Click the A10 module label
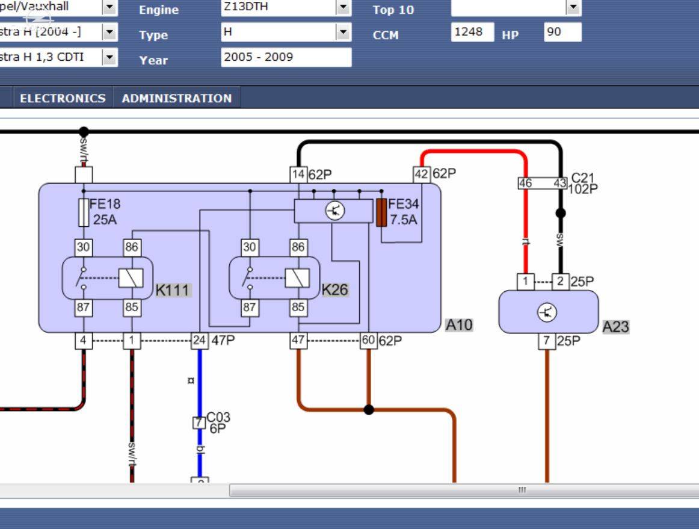The width and height of the screenshot is (699, 529). point(459,325)
